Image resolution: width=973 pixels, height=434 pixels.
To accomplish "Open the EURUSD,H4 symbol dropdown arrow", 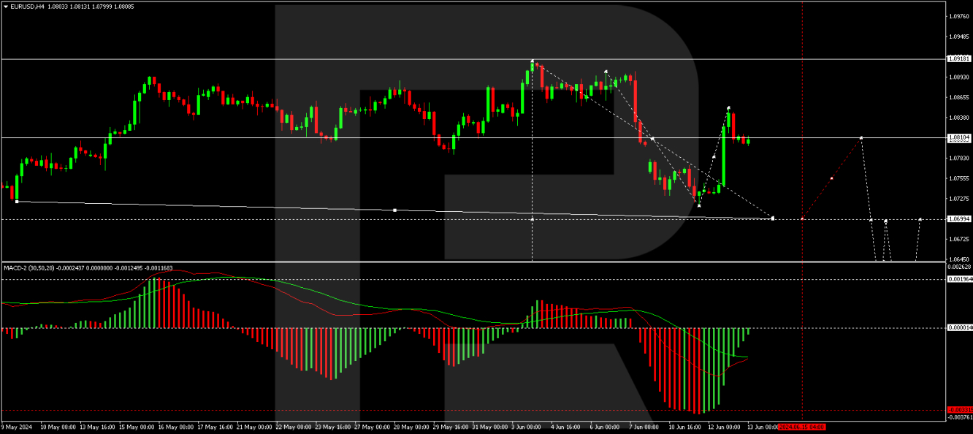I will (x=7, y=7).
